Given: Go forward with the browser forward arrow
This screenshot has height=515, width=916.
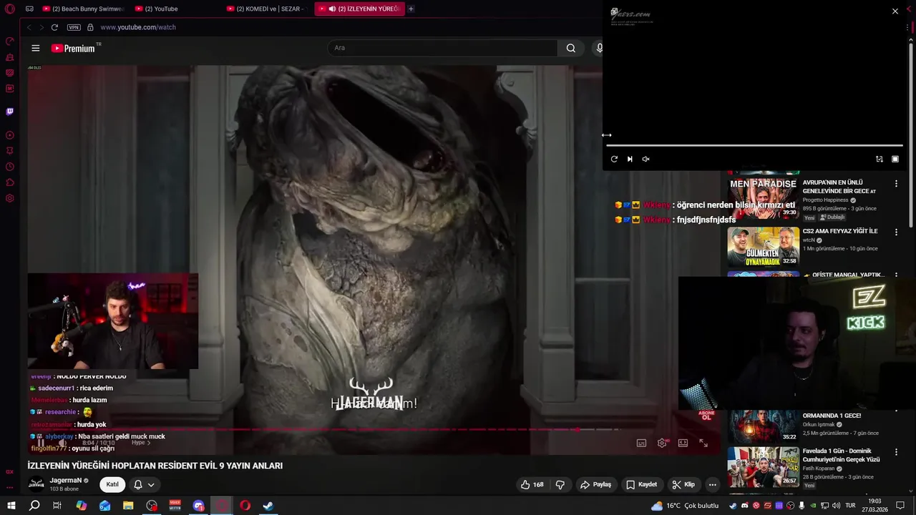Looking at the screenshot, I should point(42,27).
